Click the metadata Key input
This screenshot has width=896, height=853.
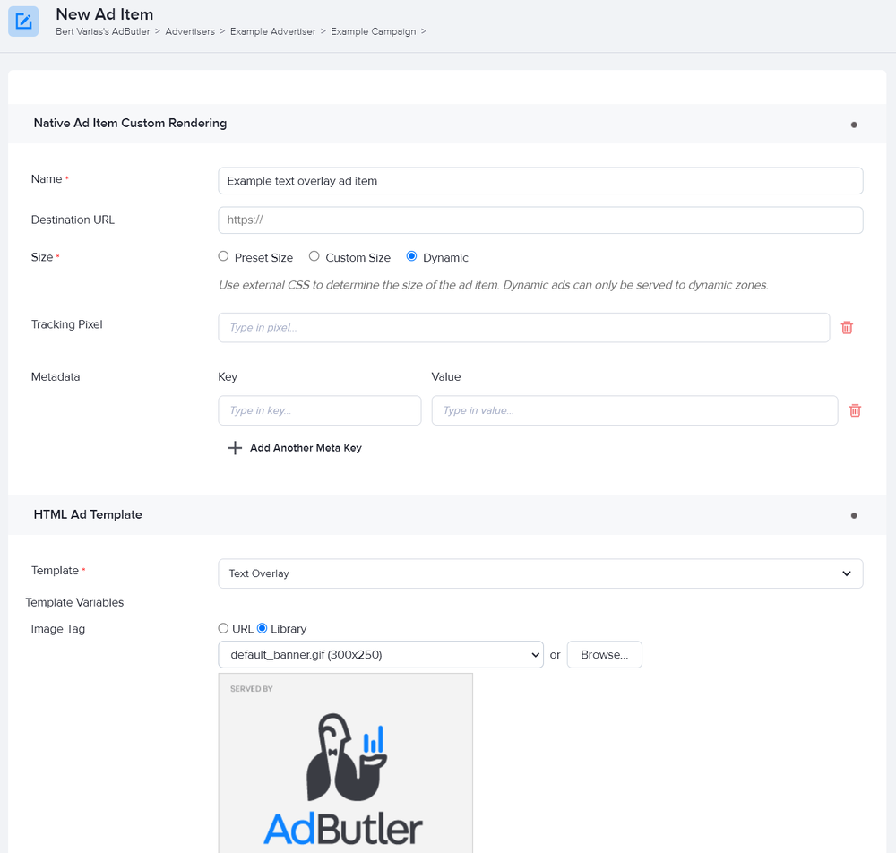click(320, 410)
